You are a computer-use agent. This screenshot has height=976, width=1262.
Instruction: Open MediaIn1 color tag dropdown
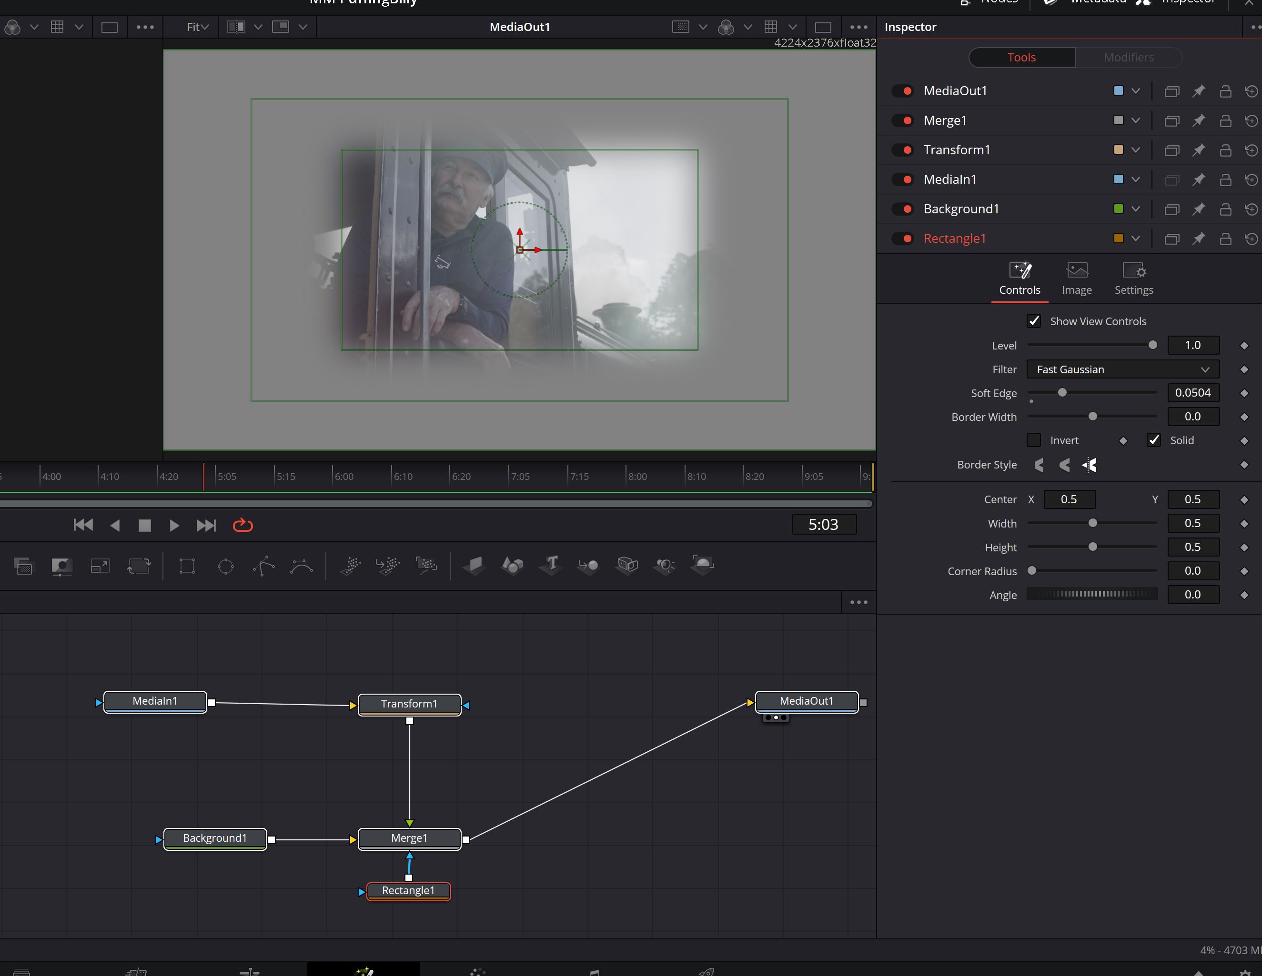point(1135,179)
